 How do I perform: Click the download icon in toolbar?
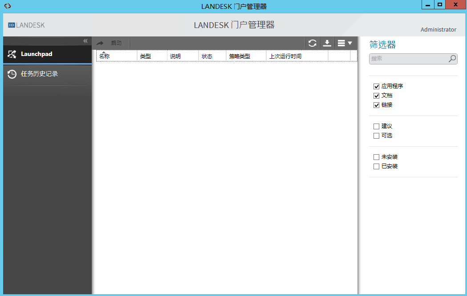click(327, 43)
